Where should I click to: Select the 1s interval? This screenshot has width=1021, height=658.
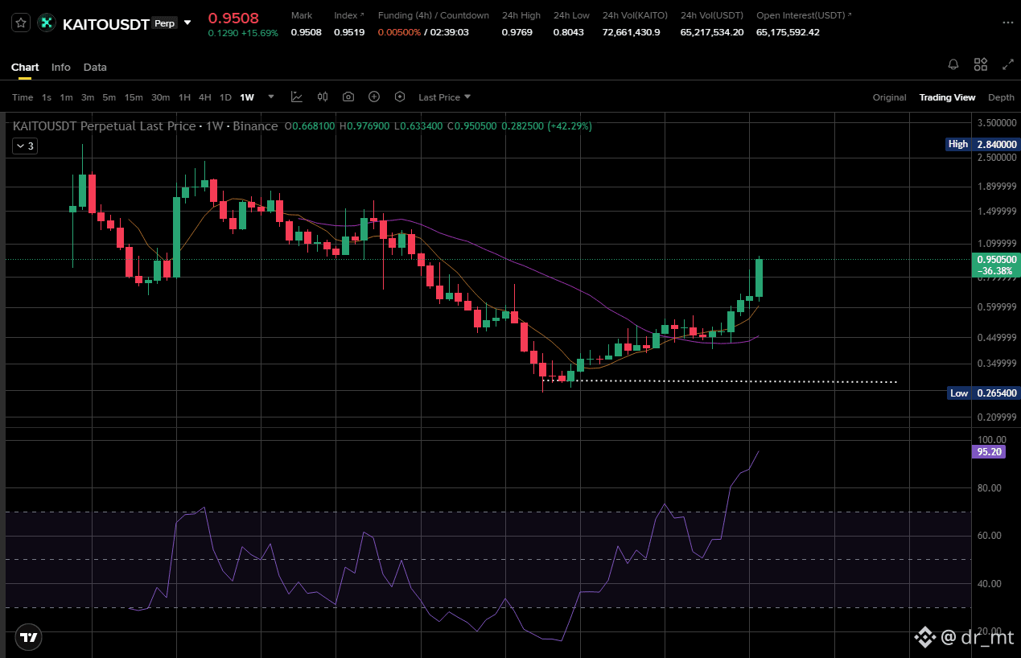tap(47, 97)
